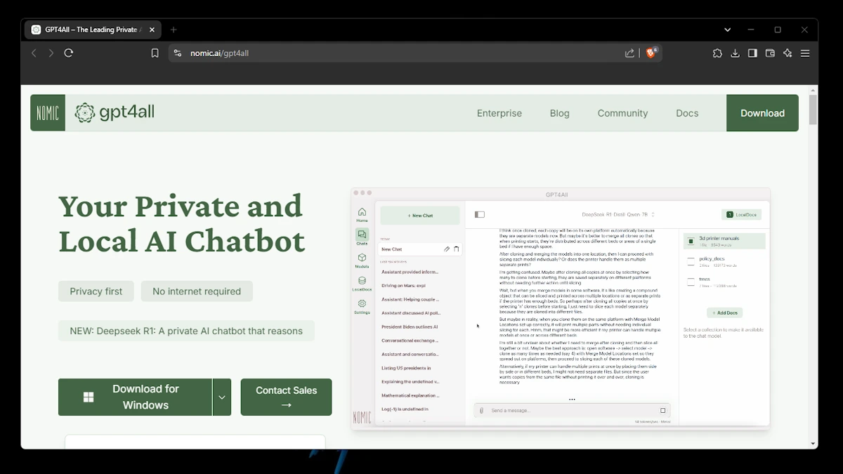Expand the download platform dropdown arrow
The height and width of the screenshot is (474, 843).
pos(222,397)
